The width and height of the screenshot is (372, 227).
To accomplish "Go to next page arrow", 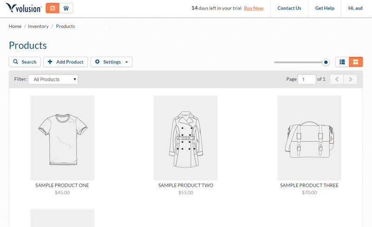I will [x=351, y=79].
